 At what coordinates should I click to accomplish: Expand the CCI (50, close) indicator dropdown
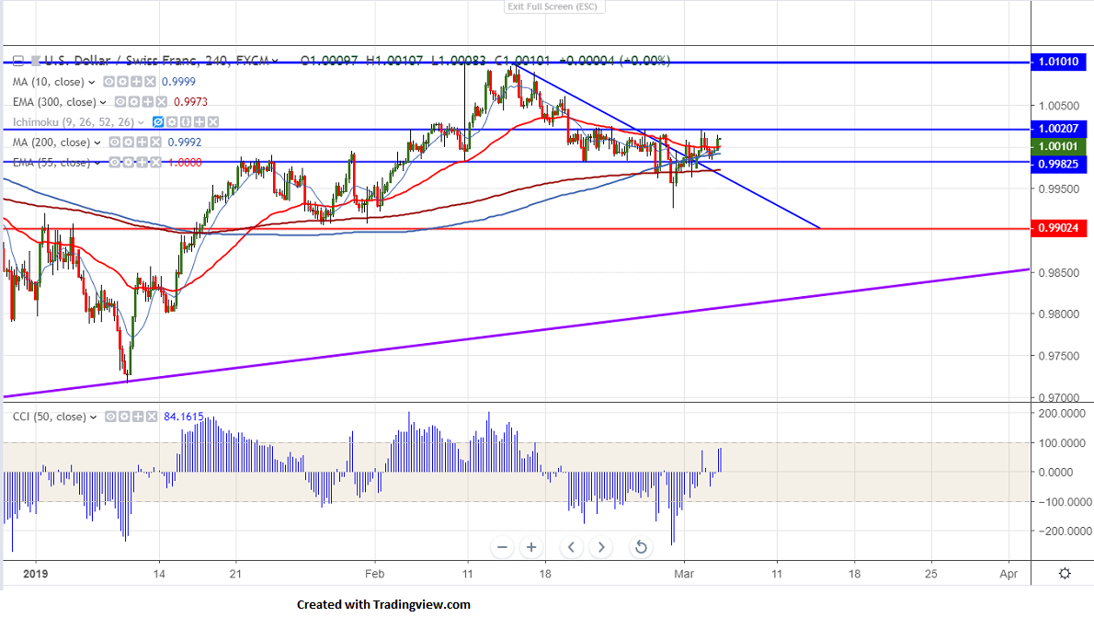pos(93,417)
